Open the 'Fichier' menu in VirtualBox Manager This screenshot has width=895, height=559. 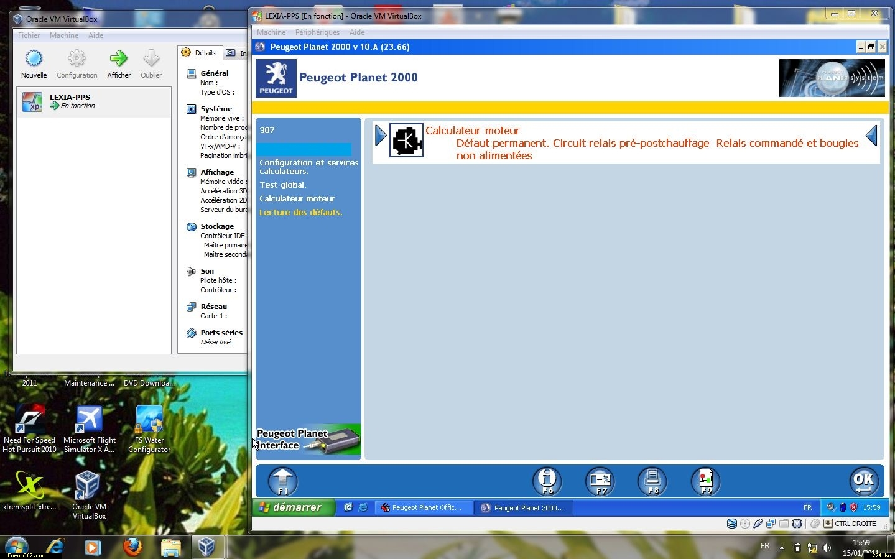pos(29,35)
